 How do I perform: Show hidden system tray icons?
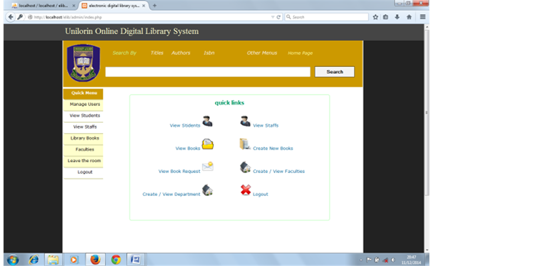[x=361, y=260]
